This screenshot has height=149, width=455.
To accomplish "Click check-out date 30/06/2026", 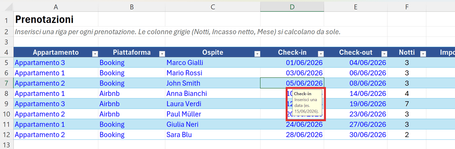I will pos(355,134).
